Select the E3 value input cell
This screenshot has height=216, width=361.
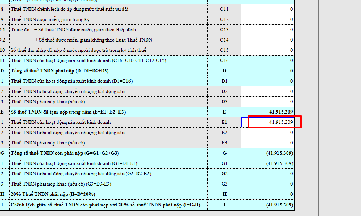[x=268, y=143]
